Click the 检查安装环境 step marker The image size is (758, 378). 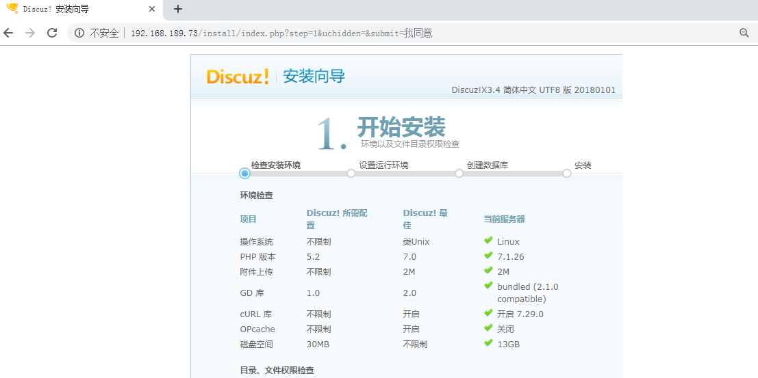point(244,174)
